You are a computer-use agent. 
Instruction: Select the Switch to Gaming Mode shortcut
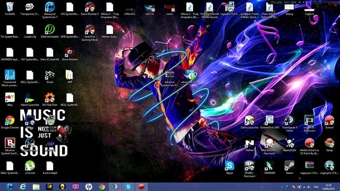point(90,33)
